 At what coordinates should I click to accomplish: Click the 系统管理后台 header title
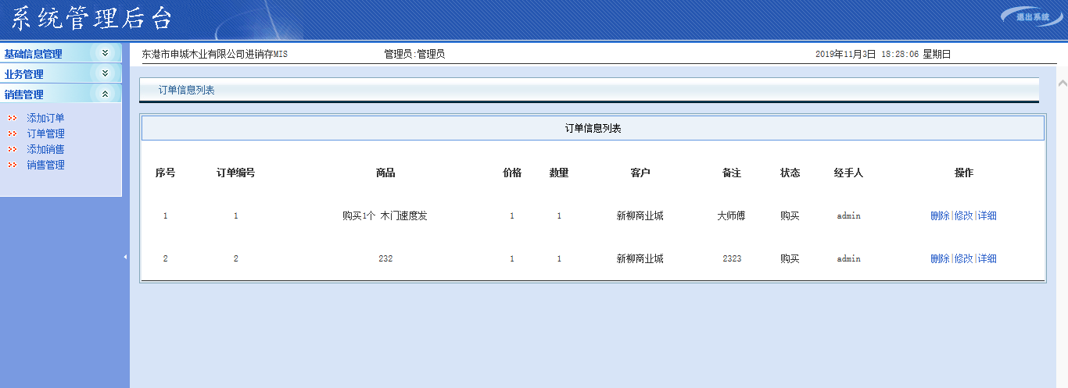[x=92, y=18]
